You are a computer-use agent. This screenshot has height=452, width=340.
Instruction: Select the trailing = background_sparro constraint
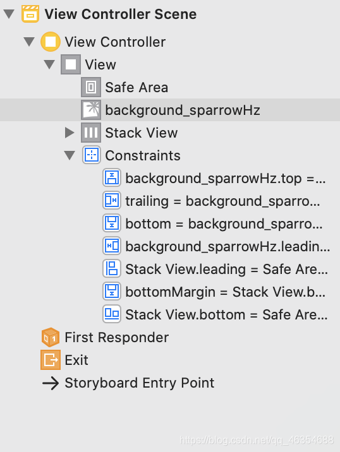click(211, 201)
